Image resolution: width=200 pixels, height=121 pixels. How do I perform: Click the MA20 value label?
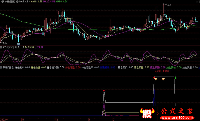click(49, 2)
